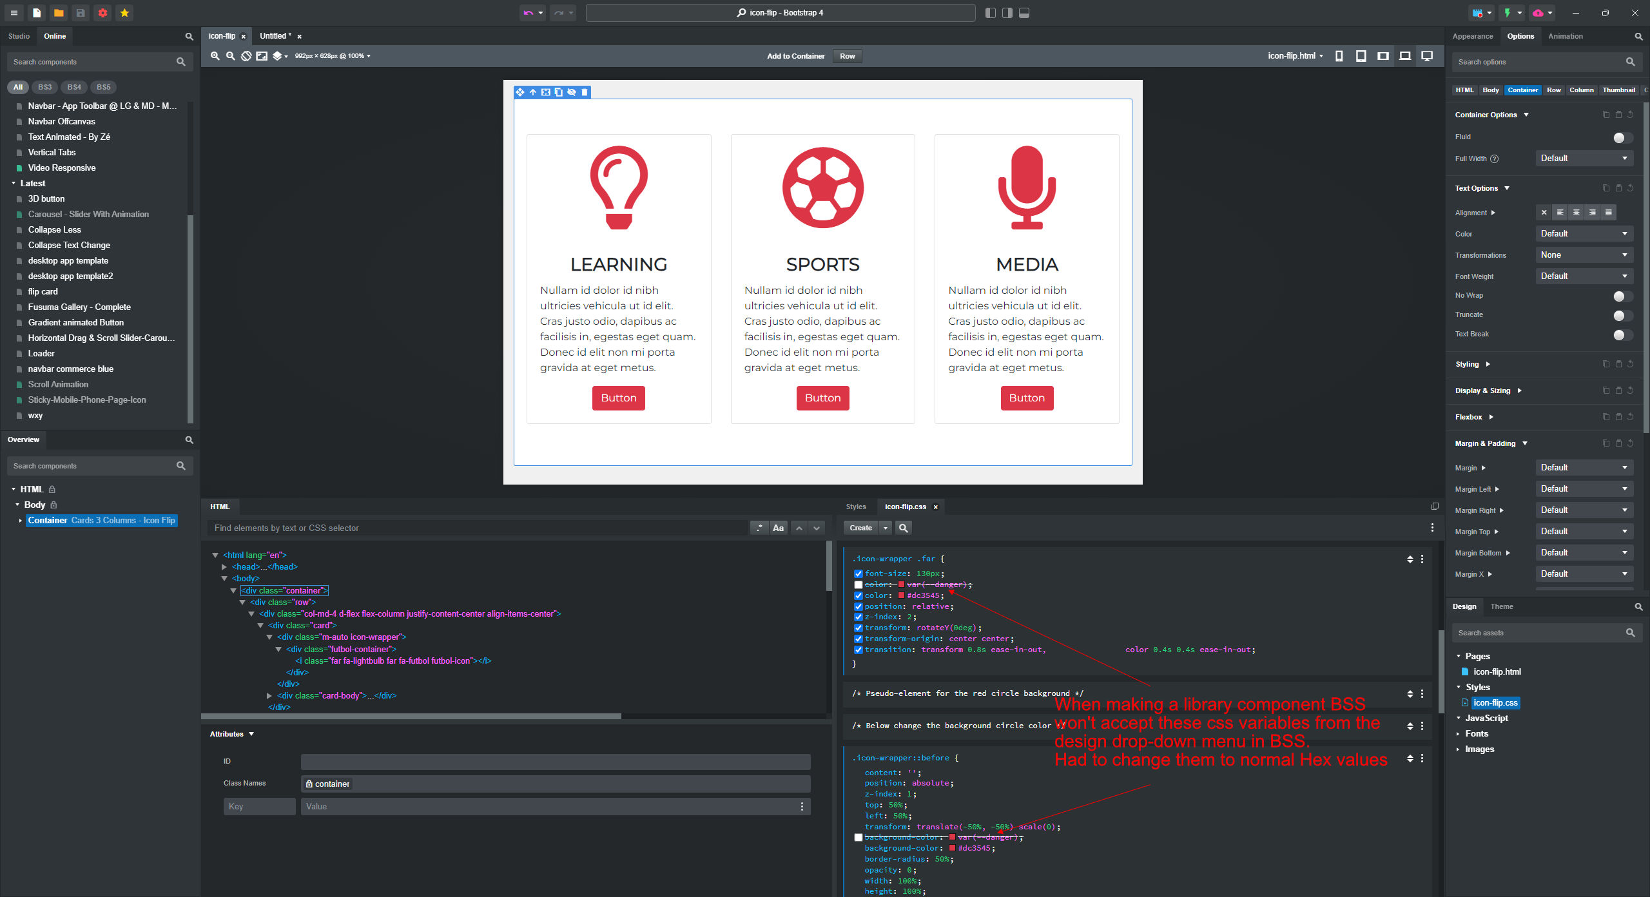Click the desktop monitor preview icon
The image size is (1650, 897).
tap(1427, 56)
